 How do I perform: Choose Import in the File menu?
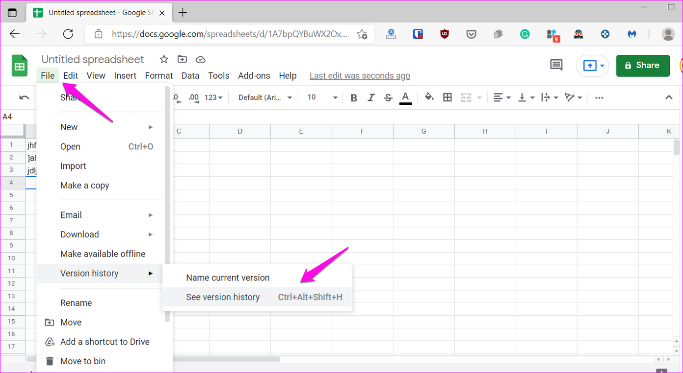pos(105,166)
